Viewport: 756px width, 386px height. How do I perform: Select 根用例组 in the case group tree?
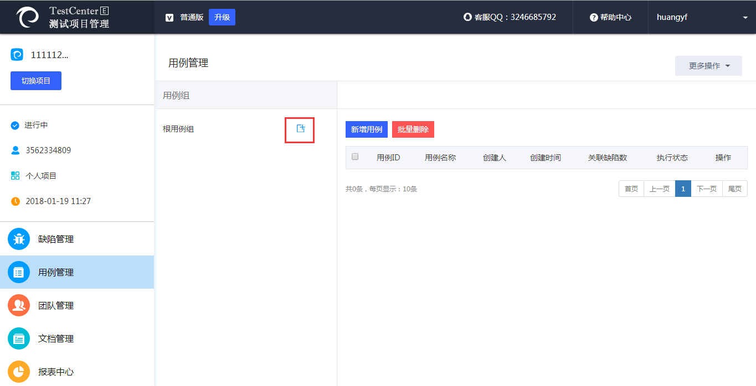(178, 129)
